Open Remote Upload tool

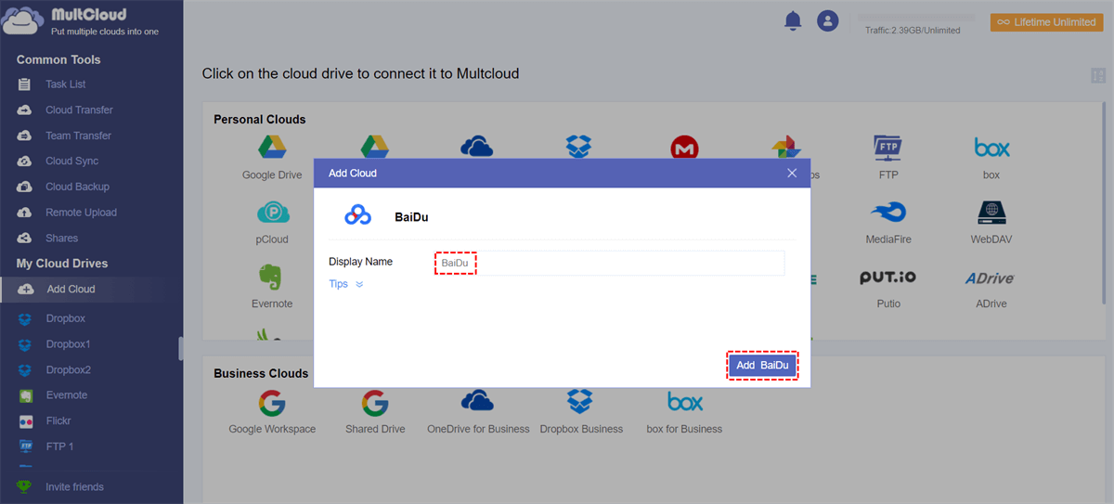81,213
